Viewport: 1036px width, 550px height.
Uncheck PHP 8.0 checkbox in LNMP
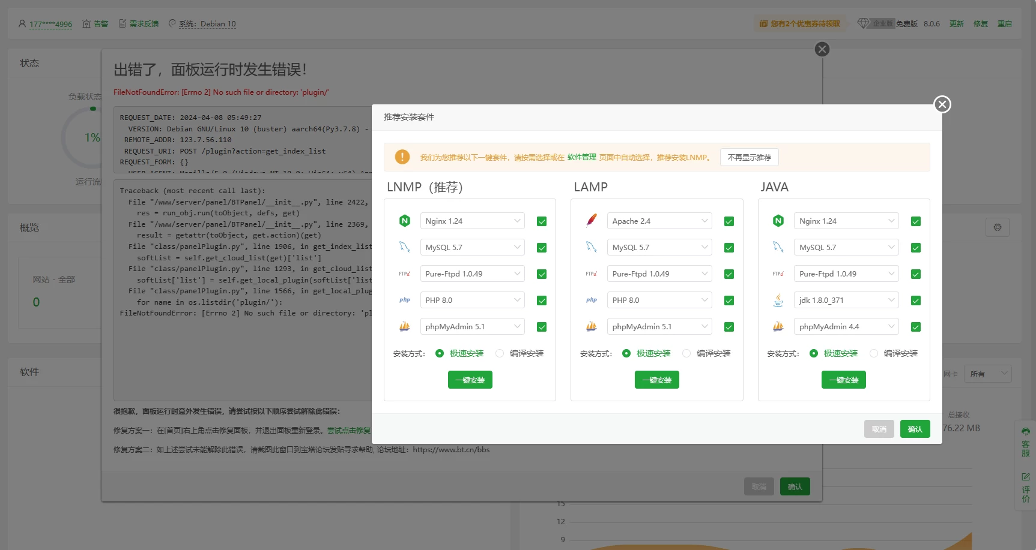[542, 300]
